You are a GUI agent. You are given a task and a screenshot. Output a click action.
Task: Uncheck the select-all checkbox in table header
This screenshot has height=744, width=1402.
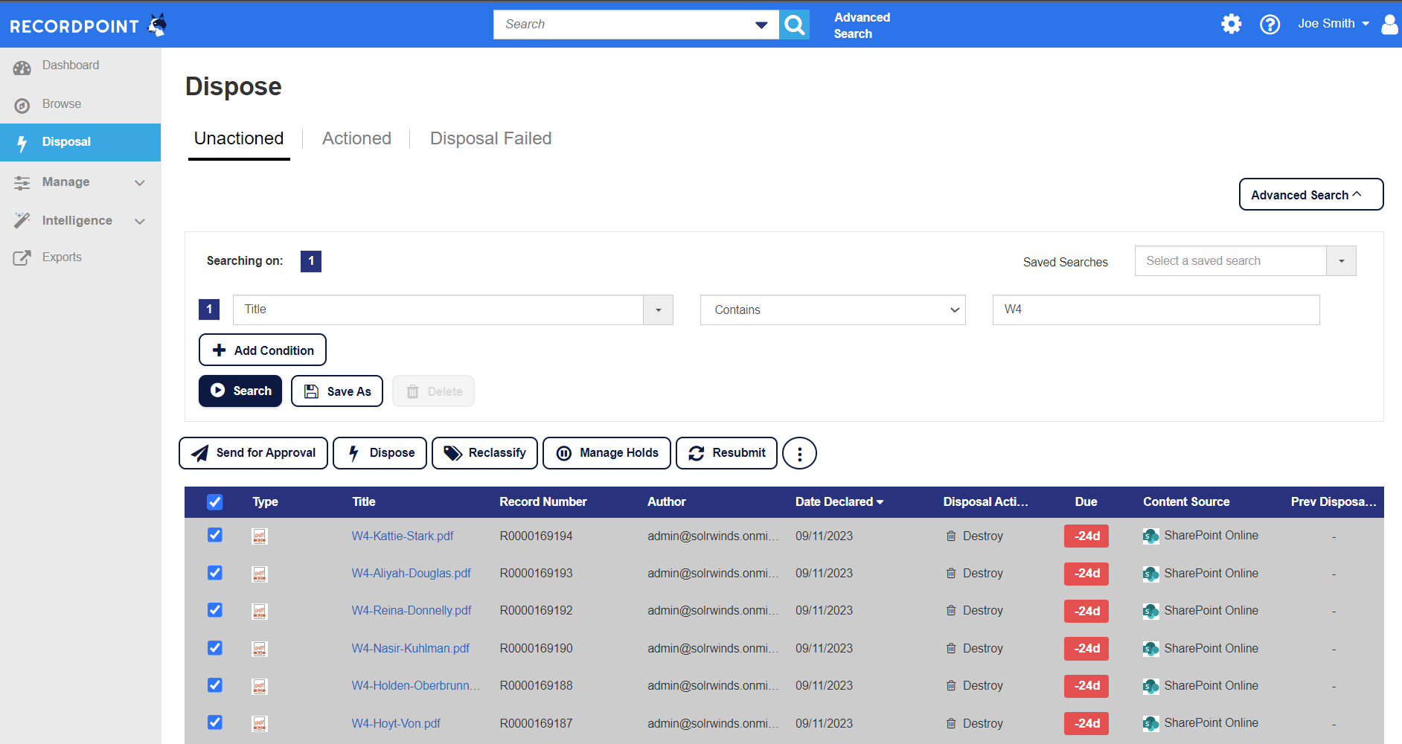[x=214, y=501]
